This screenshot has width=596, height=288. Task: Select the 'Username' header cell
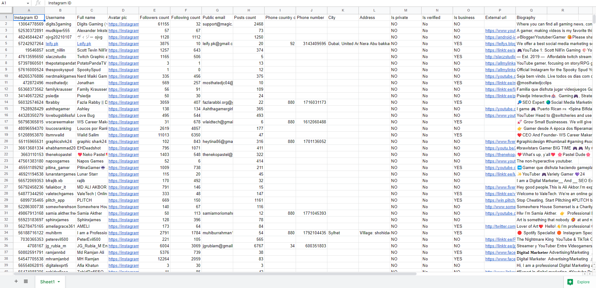point(60,17)
